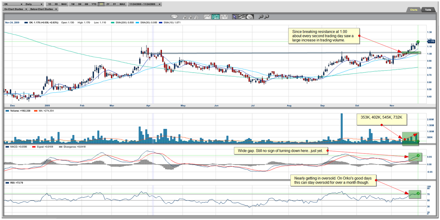The width and height of the screenshot is (440, 220).
Task: Switch to candlestick chart style icon
Action: coord(216,17)
